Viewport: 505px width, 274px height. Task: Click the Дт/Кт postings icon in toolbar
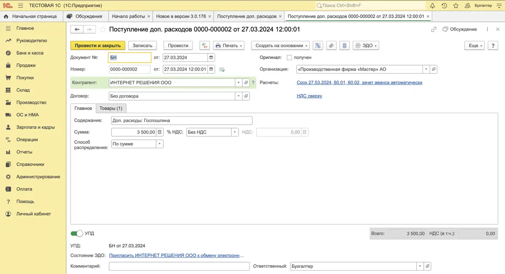point(204,45)
